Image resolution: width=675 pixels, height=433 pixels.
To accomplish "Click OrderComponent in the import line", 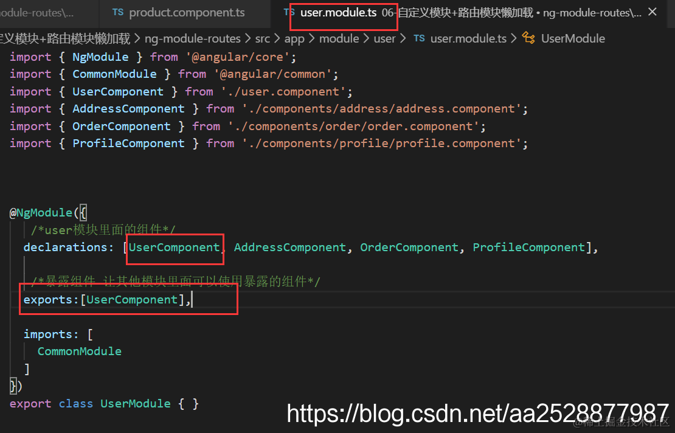I will tap(122, 126).
